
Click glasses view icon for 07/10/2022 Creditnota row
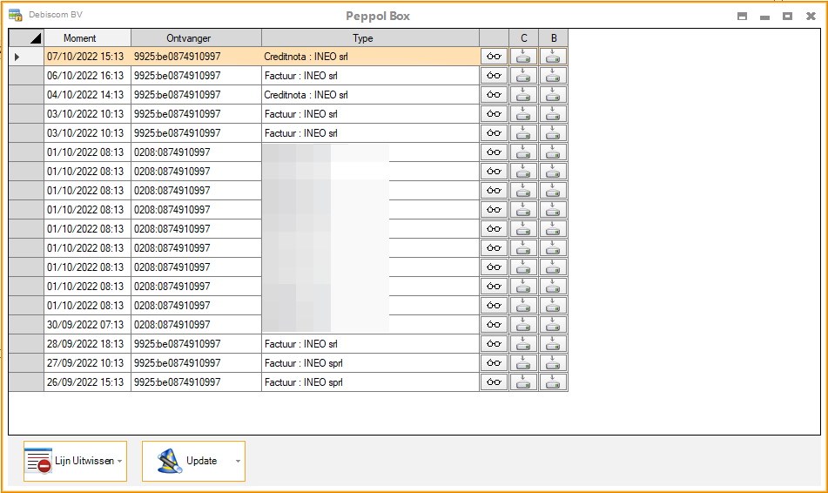point(495,57)
